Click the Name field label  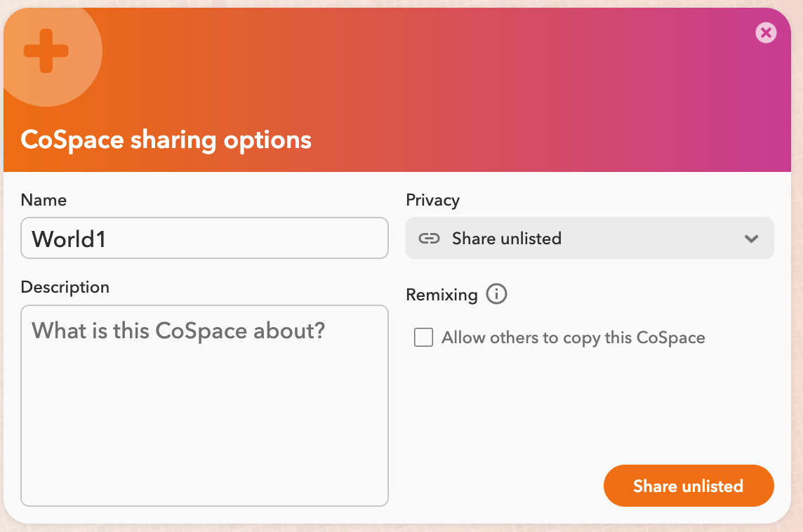[44, 200]
